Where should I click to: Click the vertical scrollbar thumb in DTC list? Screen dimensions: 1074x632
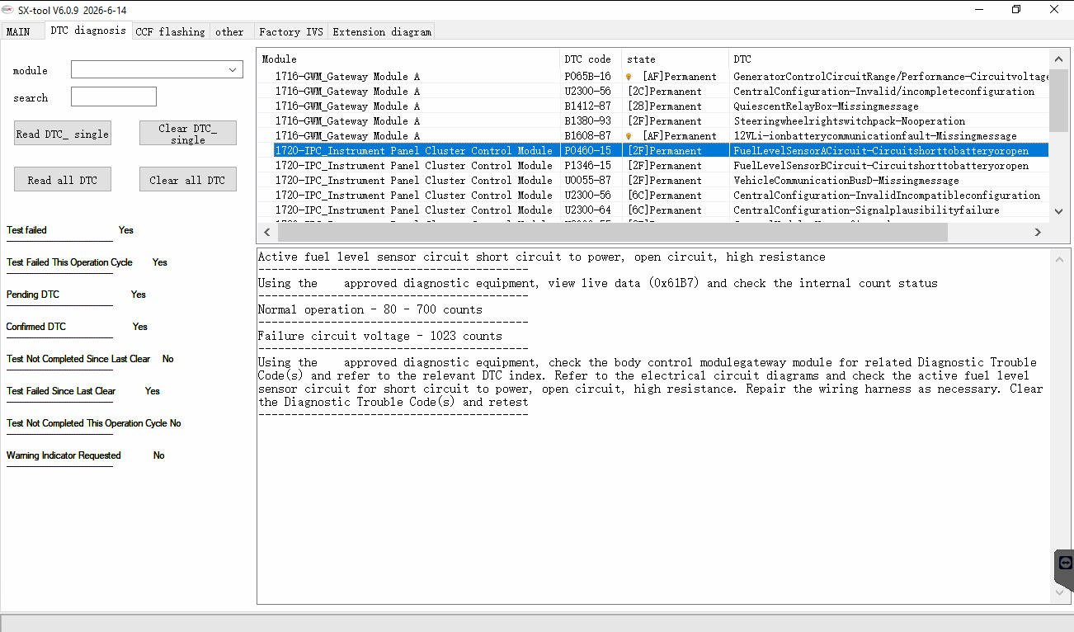tap(1059, 100)
